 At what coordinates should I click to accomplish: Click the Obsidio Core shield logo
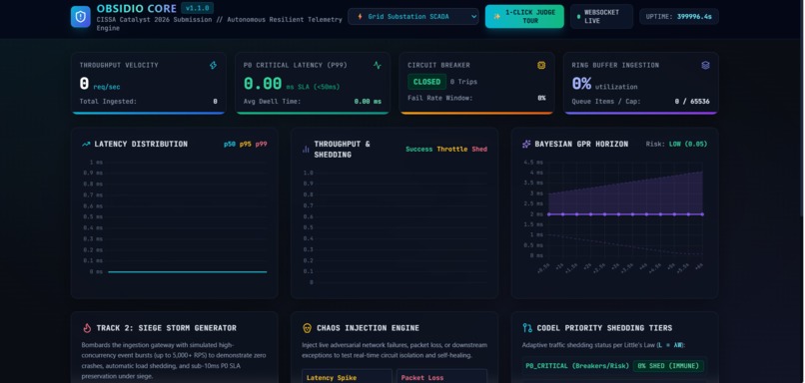click(81, 16)
